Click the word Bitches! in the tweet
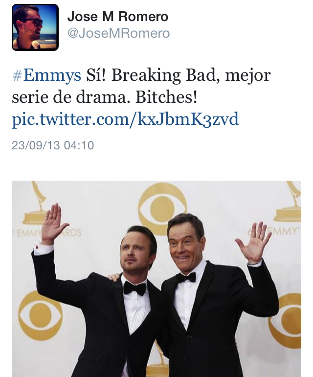 point(166,97)
